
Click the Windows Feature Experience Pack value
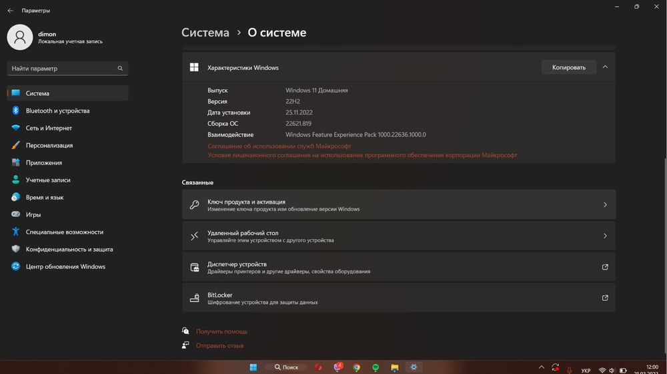point(356,134)
